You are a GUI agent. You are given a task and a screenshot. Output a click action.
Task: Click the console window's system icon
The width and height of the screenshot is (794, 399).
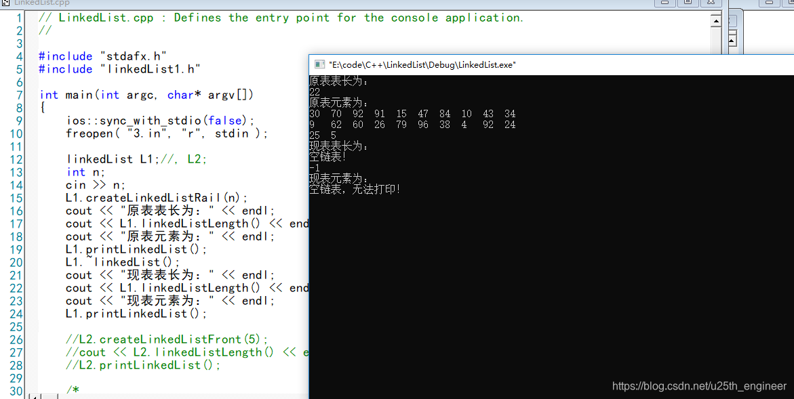click(319, 64)
